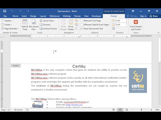Open Document Info menu
The image size is (161, 120).
(x=34, y=25)
